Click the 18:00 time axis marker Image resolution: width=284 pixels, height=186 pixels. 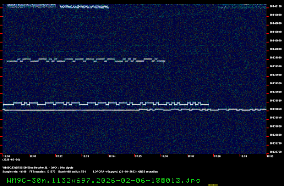(269, 156)
